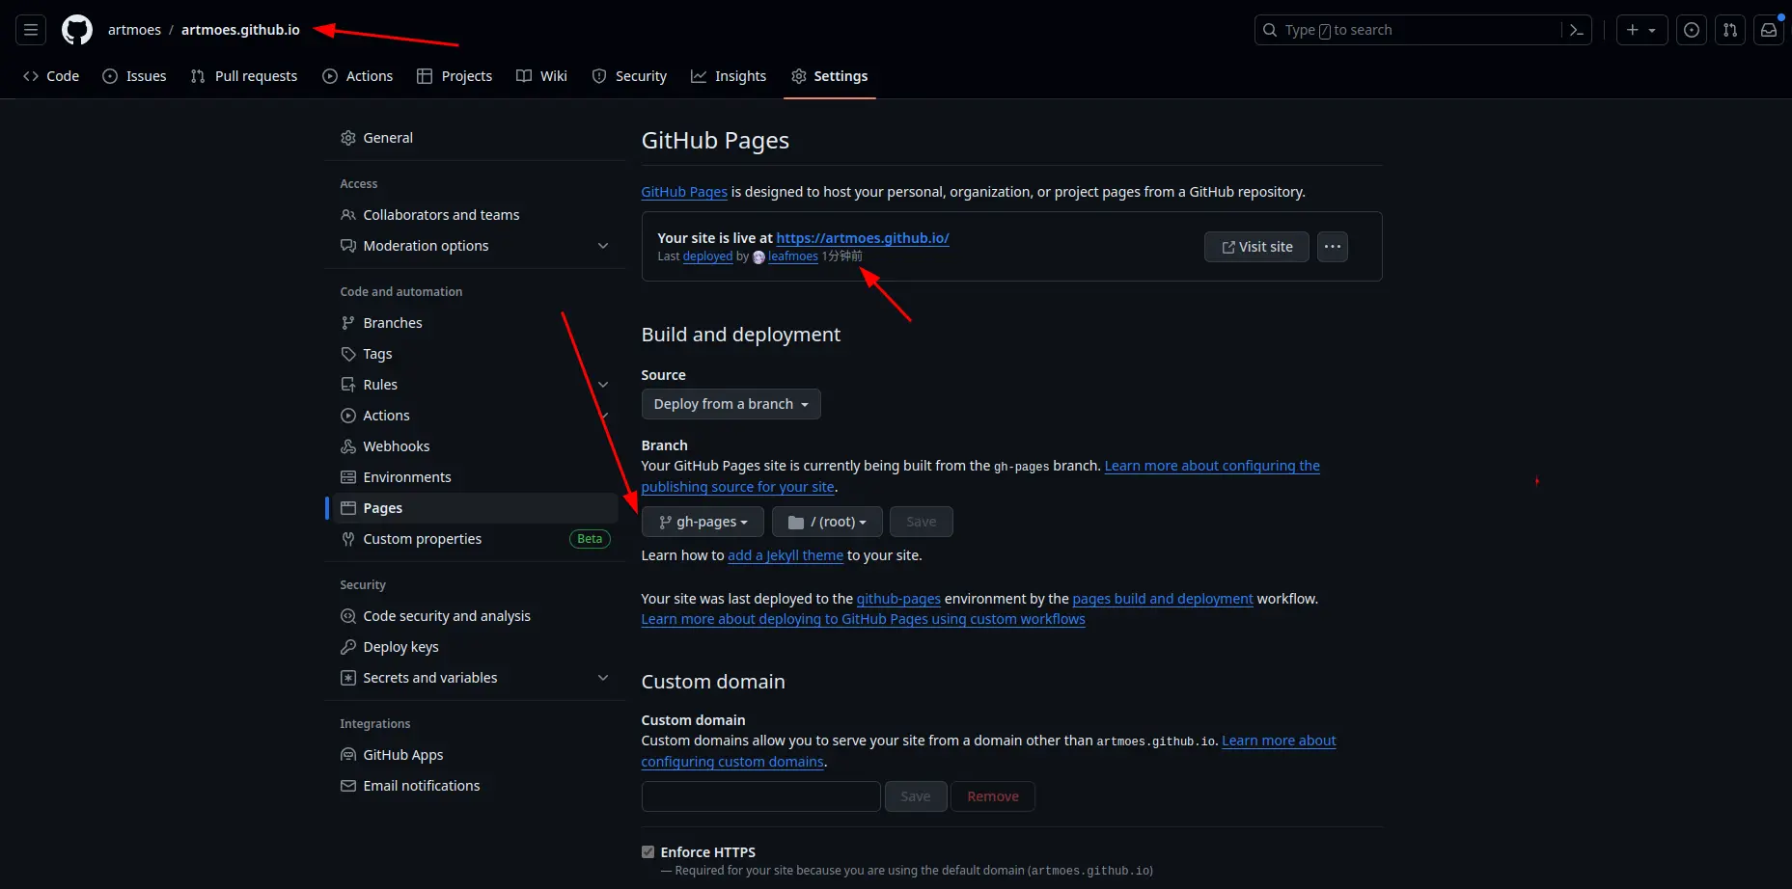Open the three-dot menu beside Visit site
Screen dimensions: 1792x889
1333,247
